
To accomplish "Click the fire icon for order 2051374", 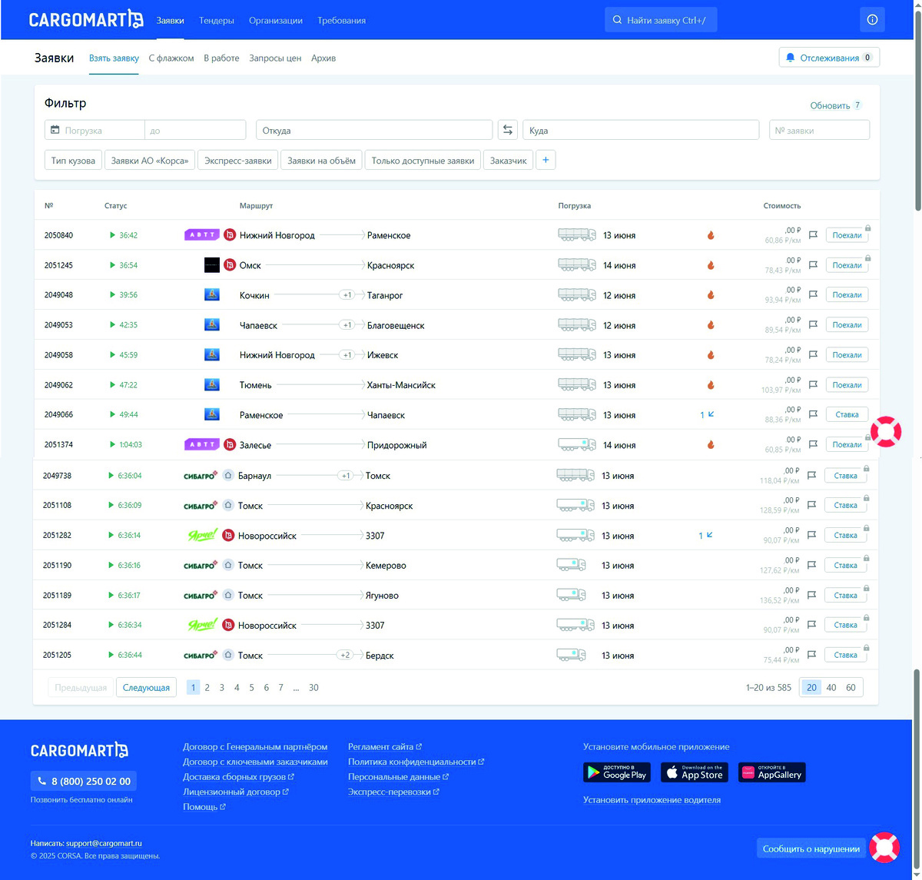I will pos(711,445).
